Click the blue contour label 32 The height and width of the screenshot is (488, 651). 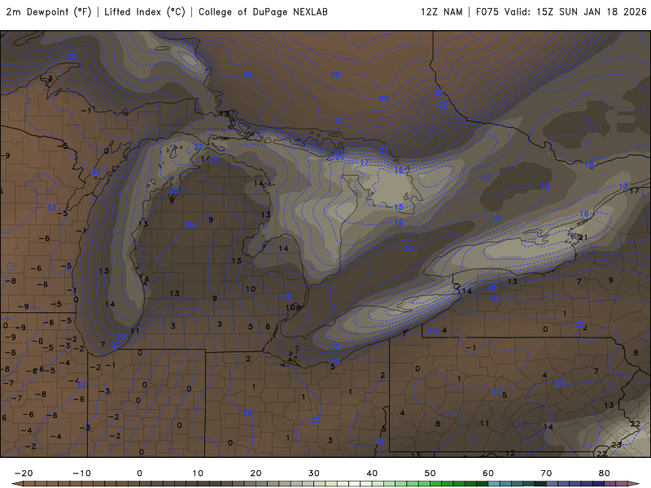(96, 172)
